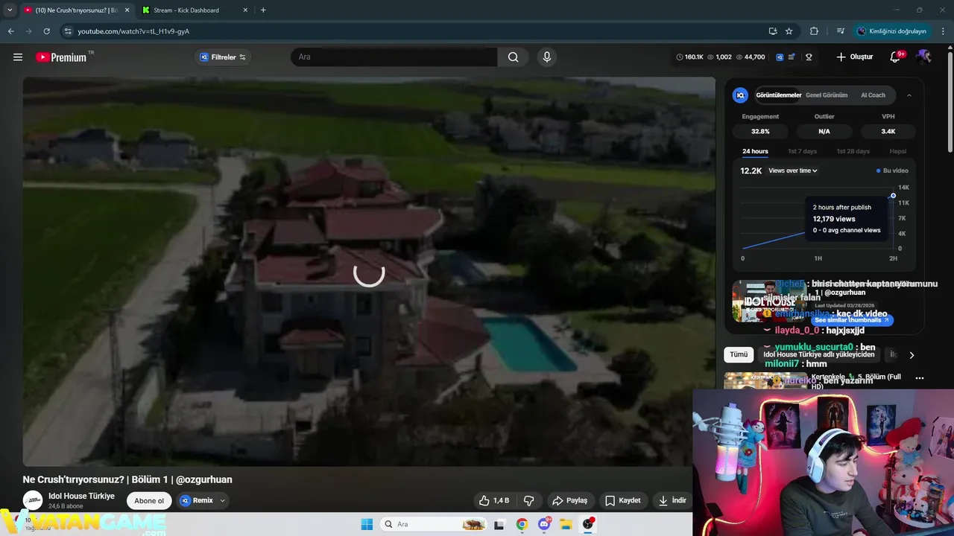The width and height of the screenshot is (954, 536).
Task: Open the Chrome tab search dropdown
Action: coord(10,10)
